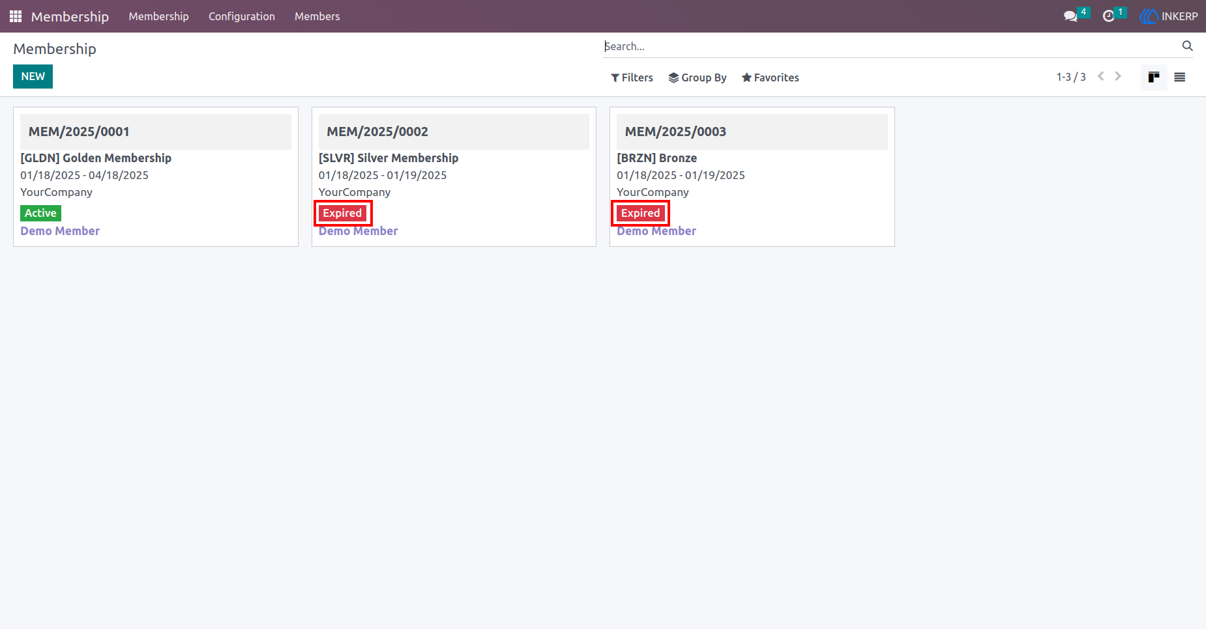Open the Membership menu item
This screenshot has width=1206, height=629.
pyautogui.click(x=158, y=16)
